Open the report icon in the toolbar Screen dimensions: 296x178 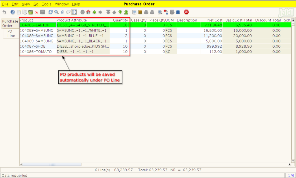[x=134, y=12]
